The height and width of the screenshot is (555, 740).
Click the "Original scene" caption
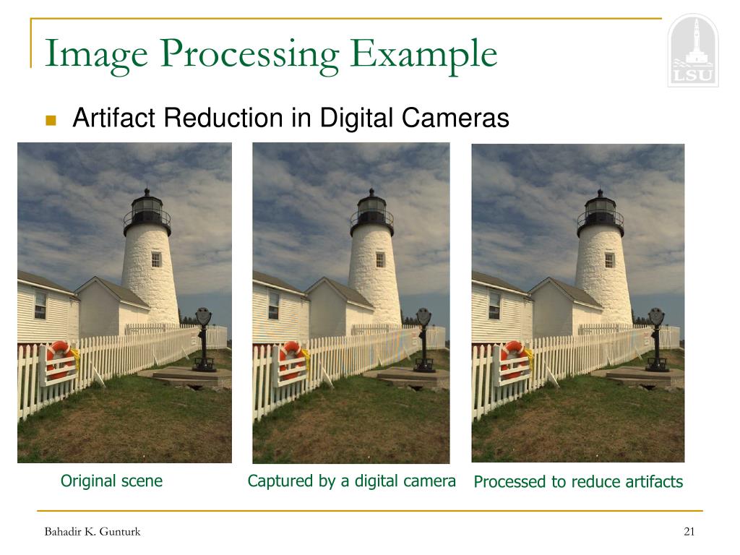[x=111, y=481]
